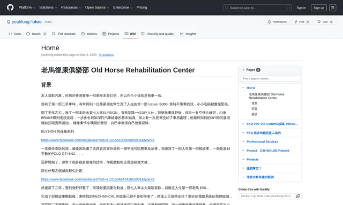Expand the FAQ 很多時錯誤是人為的 page arrow

pyautogui.click(x=243, y=133)
